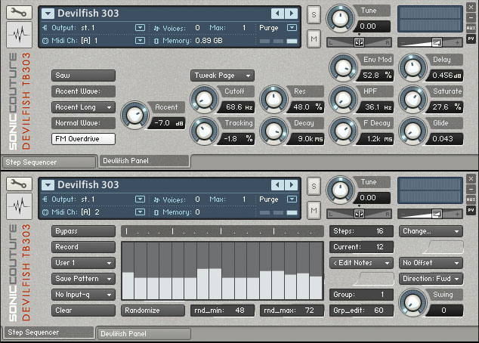Screen dimensions: 479x343
Task: Toggle the sequencer Record button
Action: (83, 247)
